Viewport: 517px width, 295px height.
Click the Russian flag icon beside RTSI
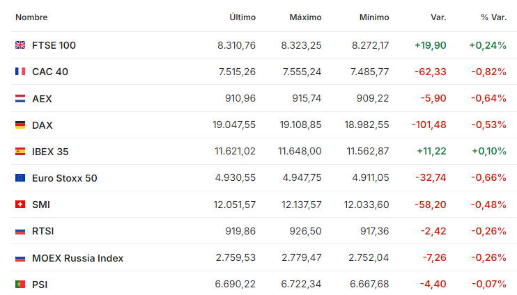click(x=20, y=232)
